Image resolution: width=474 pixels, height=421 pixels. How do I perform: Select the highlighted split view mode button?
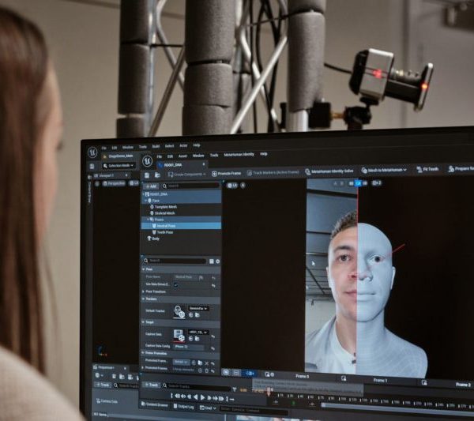pyautogui.click(x=358, y=182)
